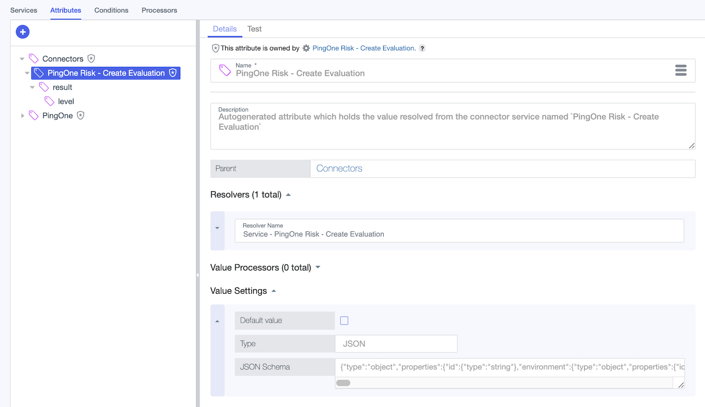Screen dimensions: 705x407
Task: Collapse the result tree node
Action: coord(32,87)
